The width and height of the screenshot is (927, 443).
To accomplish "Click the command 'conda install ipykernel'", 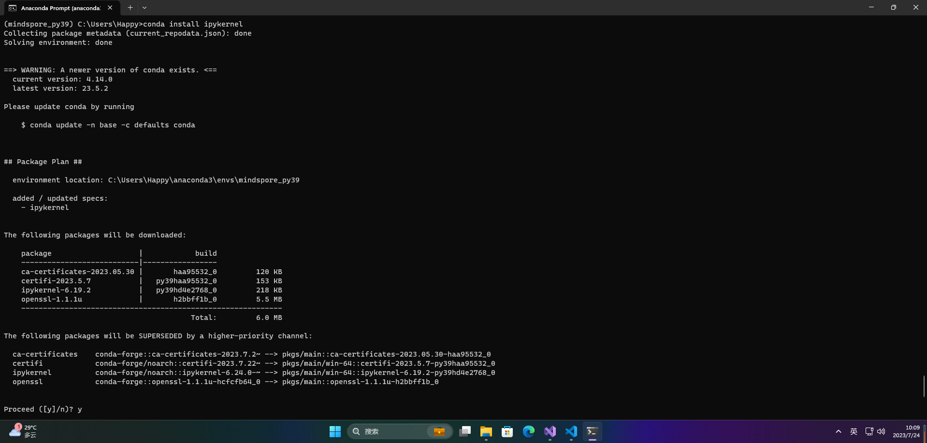I will 193,24.
